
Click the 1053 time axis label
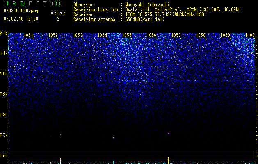[78, 35]
